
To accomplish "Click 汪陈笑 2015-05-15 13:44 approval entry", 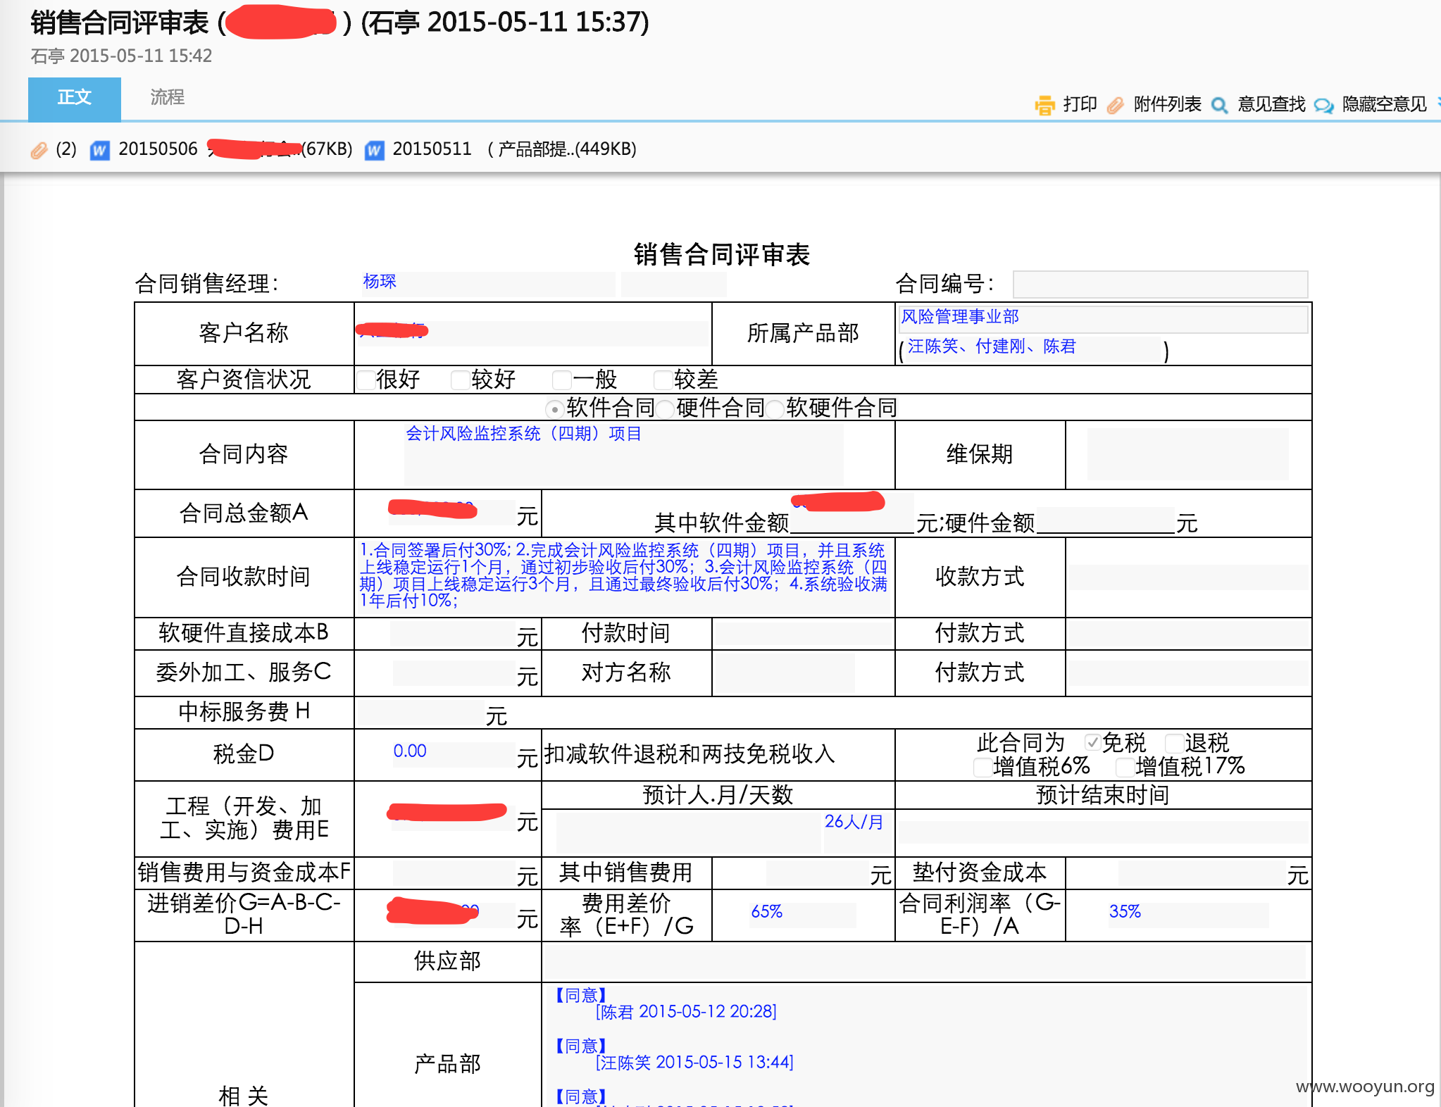I will (x=694, y=1063).
